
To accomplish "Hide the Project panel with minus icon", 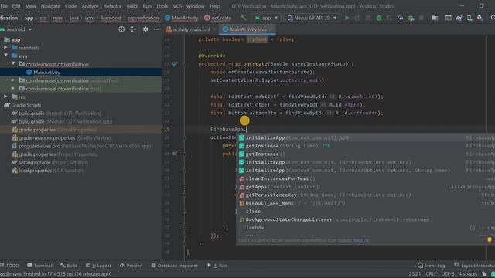I will point(156,29).
